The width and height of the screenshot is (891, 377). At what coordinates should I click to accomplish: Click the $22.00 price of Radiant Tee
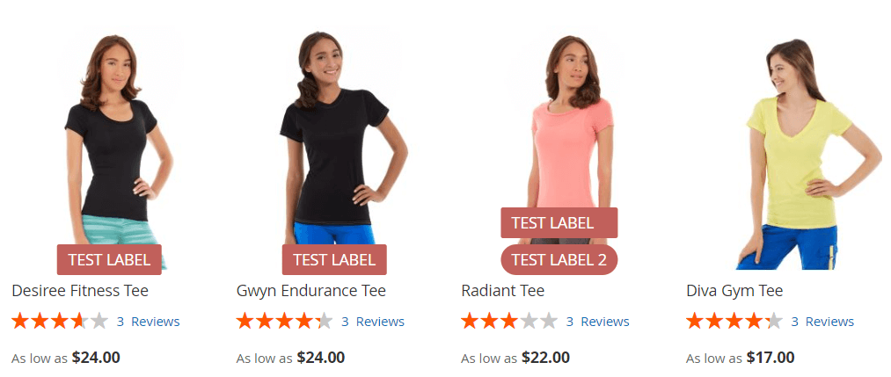click(545, 358)
